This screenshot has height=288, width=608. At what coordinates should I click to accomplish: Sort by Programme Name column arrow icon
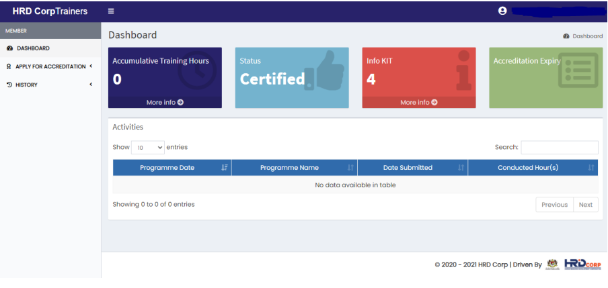click(350, 168)
